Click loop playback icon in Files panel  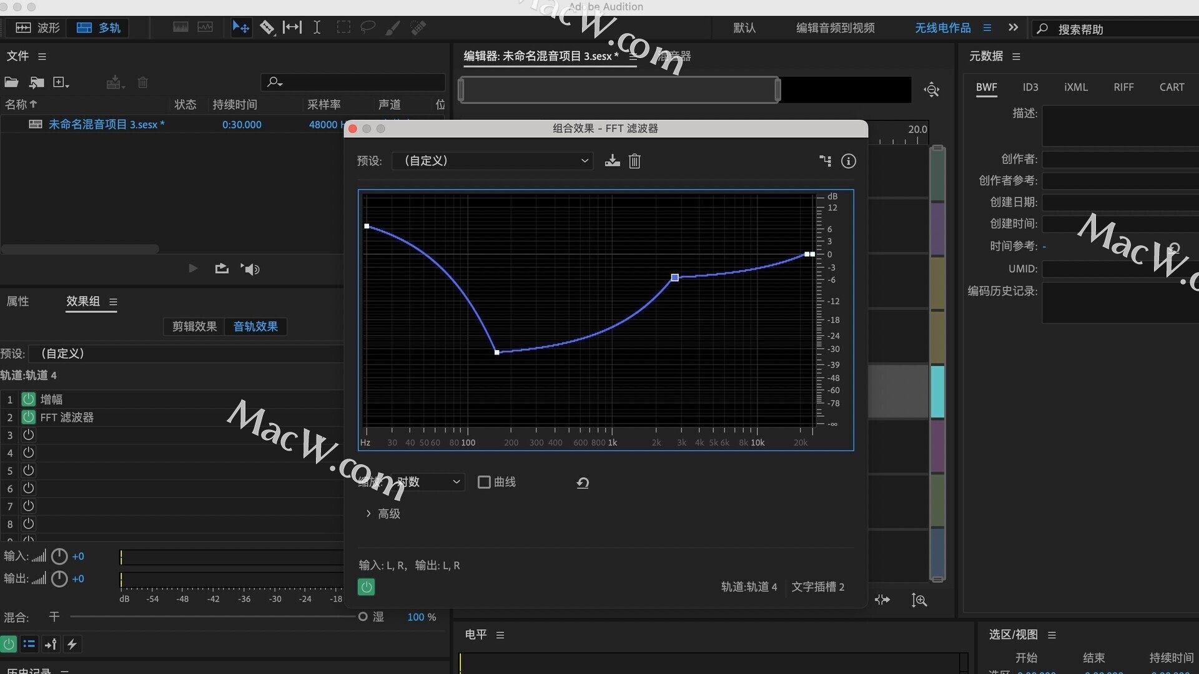[222, 268]
